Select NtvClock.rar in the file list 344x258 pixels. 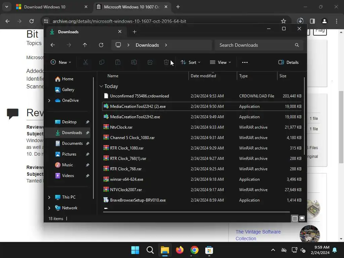[202, 127]
